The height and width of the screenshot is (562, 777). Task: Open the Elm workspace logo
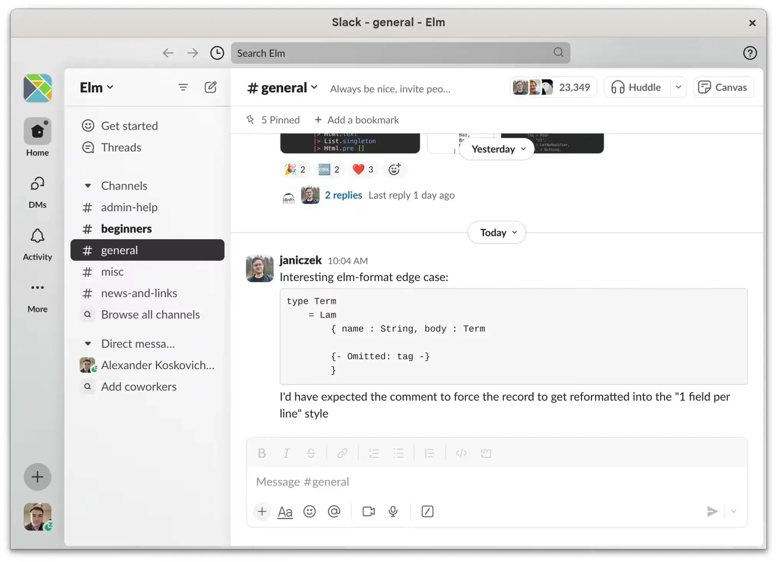(38, 88)
